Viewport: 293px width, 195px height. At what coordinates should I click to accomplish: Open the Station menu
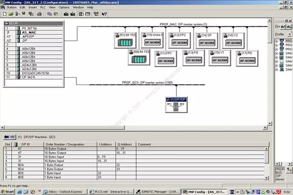[x=12, y=7]
